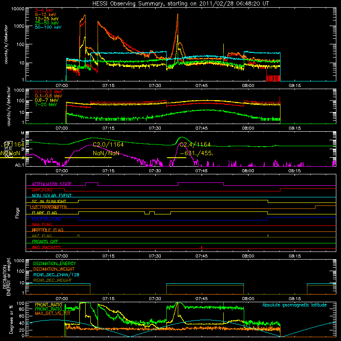Select the 08:15 time label under decimation panel
Viewport: 341px width, 341px height.
(295, 299)
